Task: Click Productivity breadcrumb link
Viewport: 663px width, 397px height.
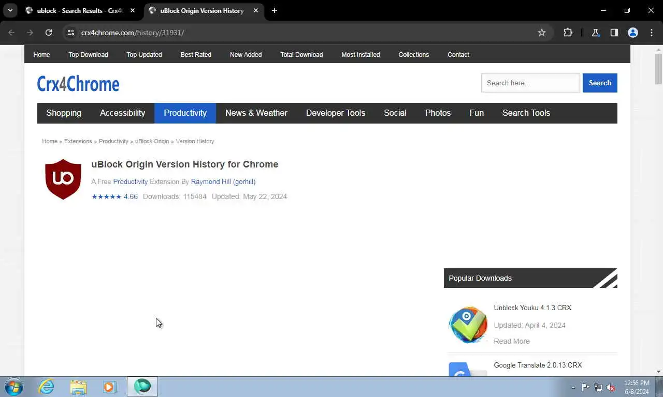Action: click(x=113, y=141)
